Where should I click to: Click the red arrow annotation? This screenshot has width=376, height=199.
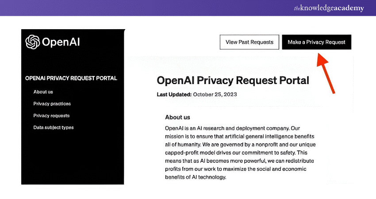[326, 71]
